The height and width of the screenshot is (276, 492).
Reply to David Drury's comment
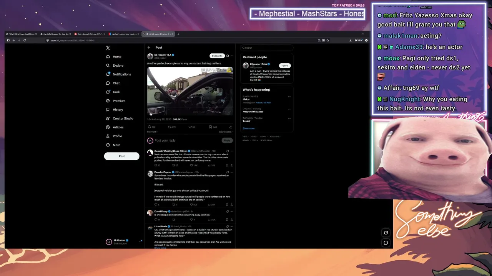click(x=156, y=220)
